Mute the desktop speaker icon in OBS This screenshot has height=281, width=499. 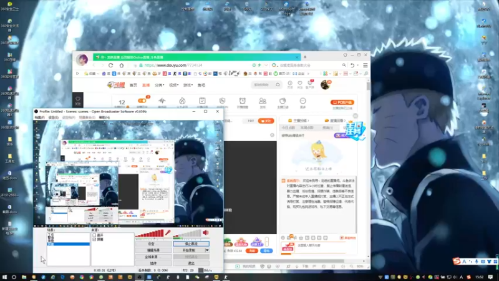[x=206, y=233]
